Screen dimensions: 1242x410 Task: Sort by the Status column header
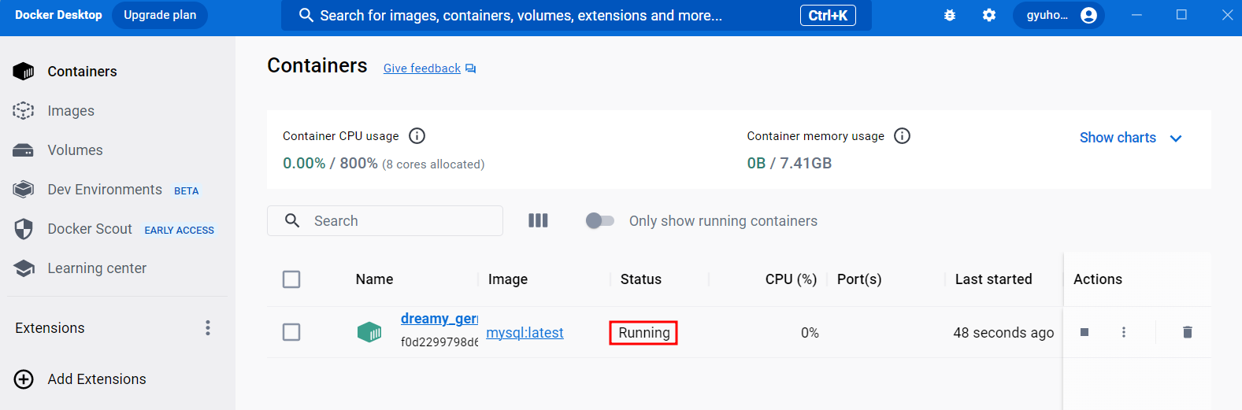click(x=641, y=279)
